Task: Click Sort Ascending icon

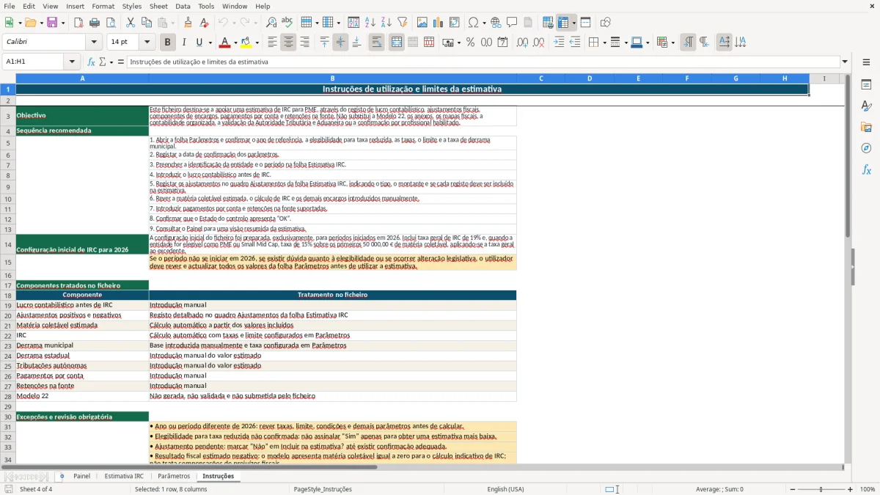Action: point(370,23)
